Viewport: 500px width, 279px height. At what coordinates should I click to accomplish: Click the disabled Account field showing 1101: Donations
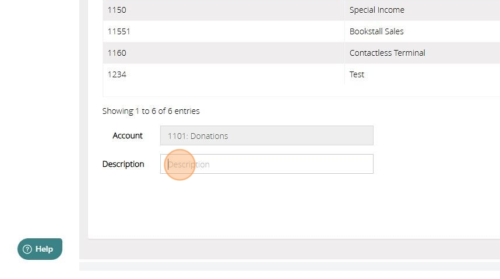point(266,136)
